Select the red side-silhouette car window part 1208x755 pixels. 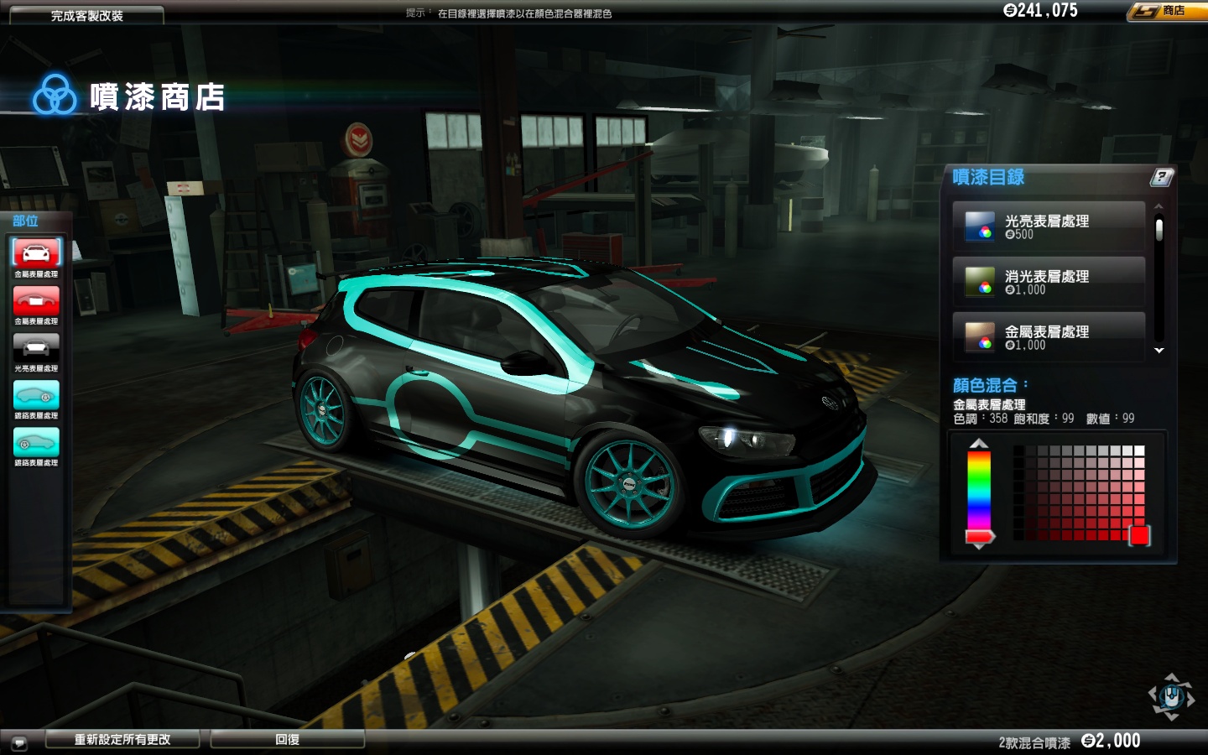(36, 300)
